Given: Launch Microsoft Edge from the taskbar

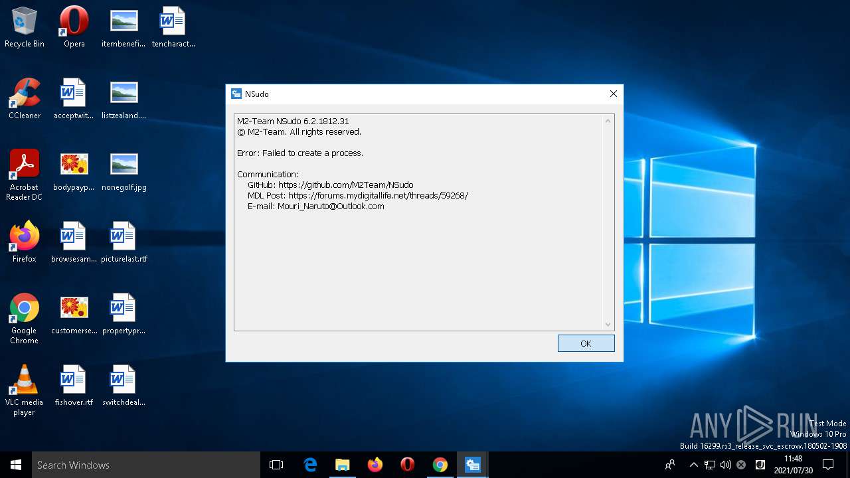Looking at the screenshot, I should pyautogui.click(x=310, y=465).
